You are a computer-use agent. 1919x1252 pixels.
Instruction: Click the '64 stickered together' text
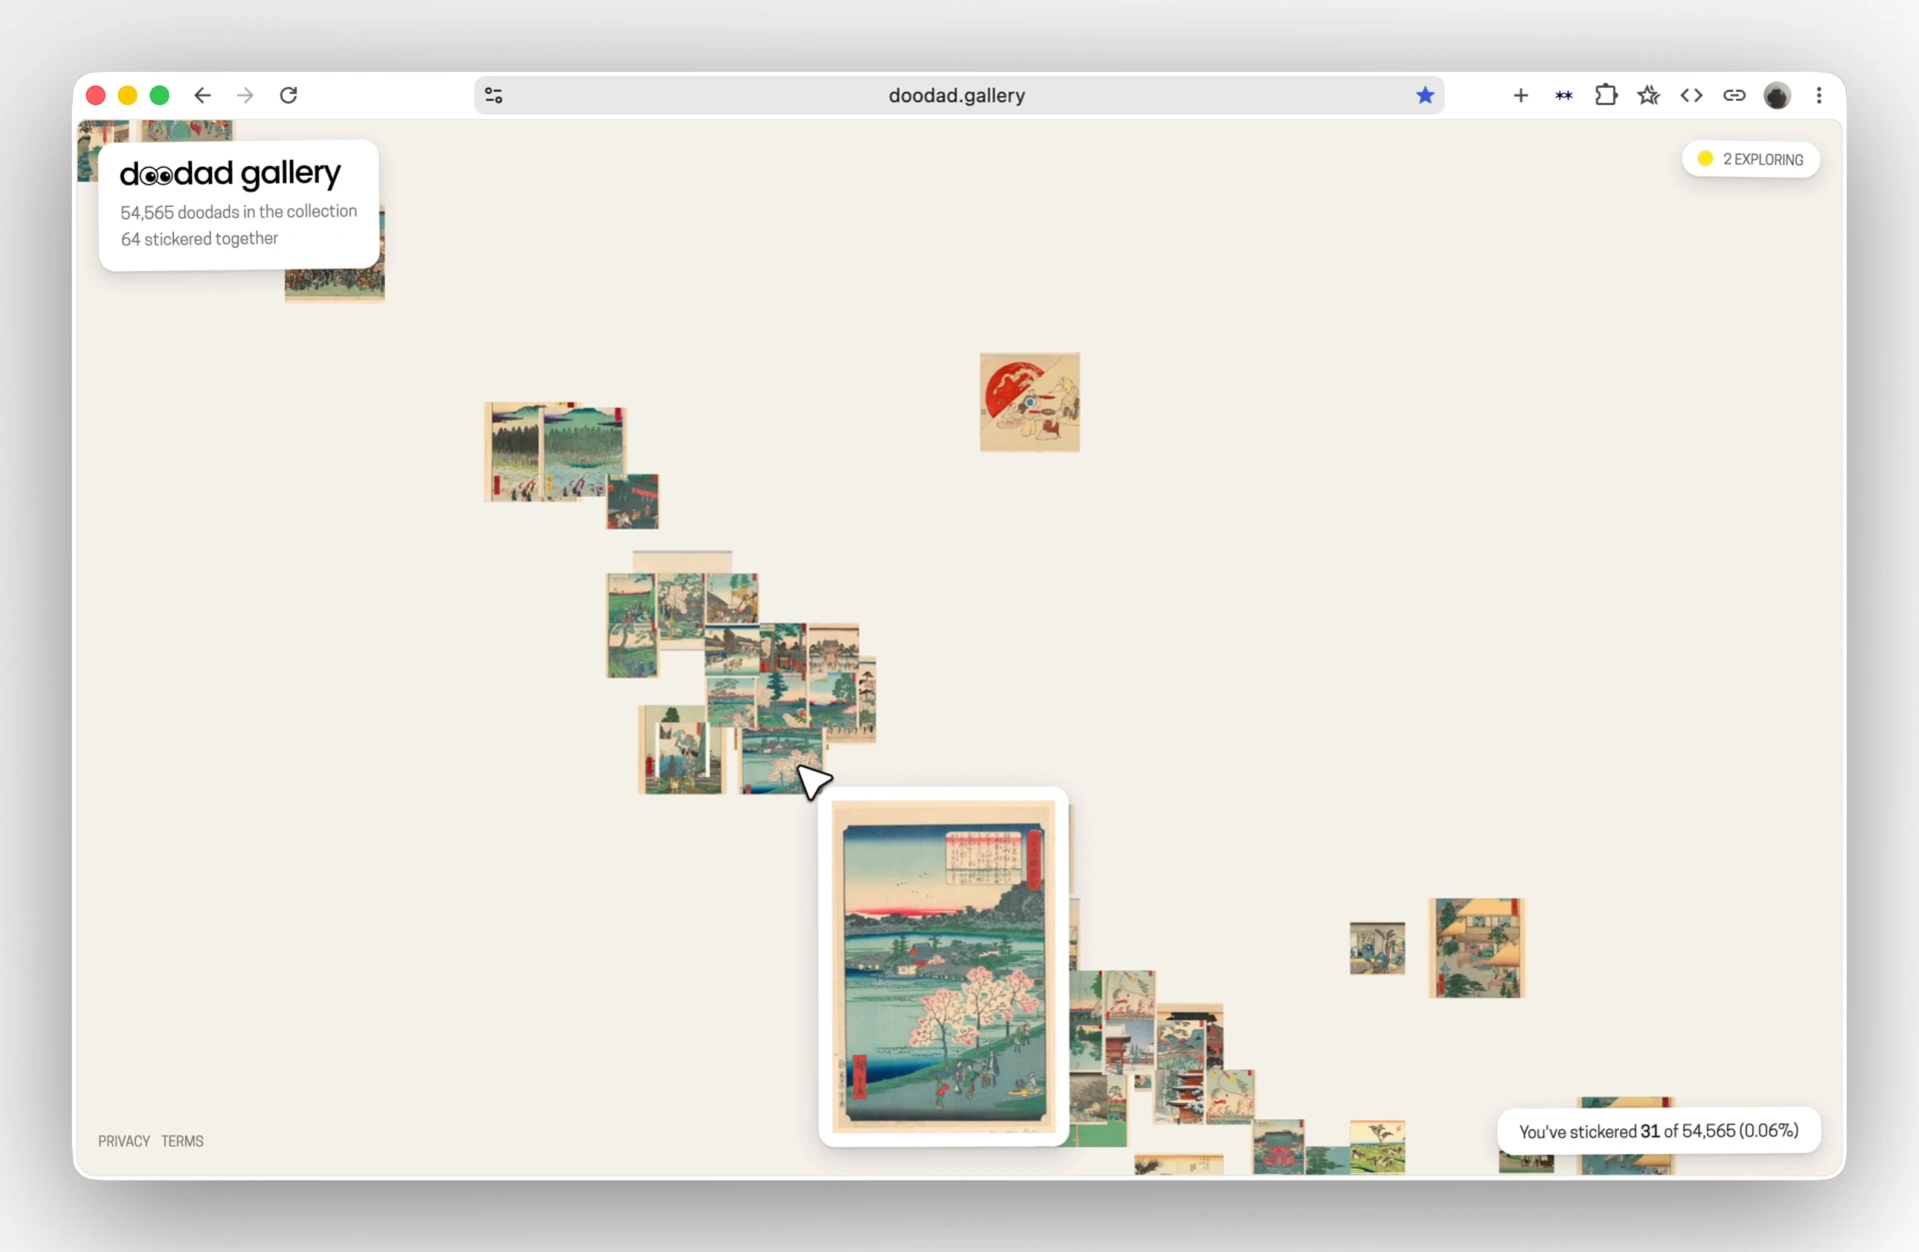coord(200,239)
